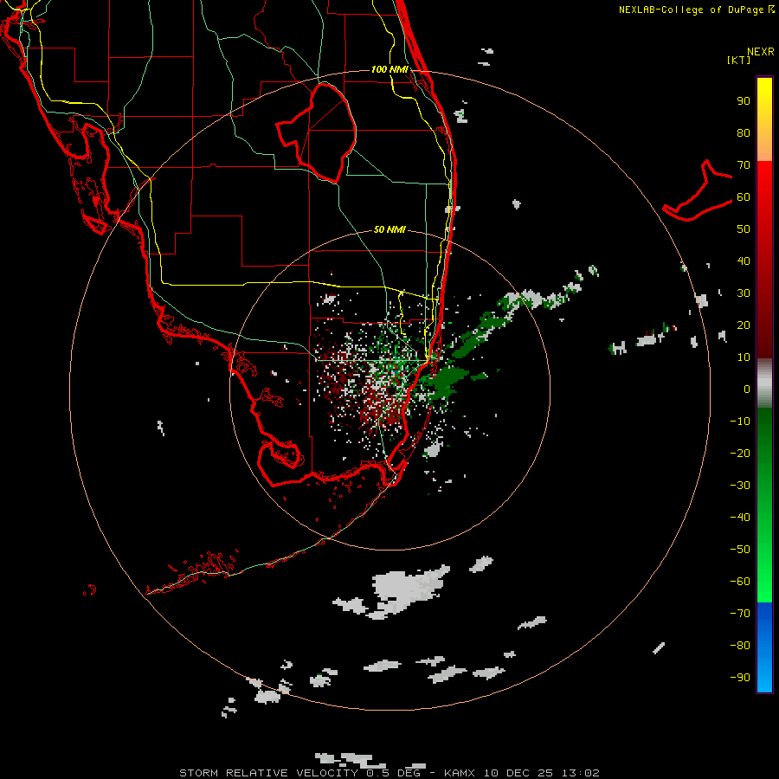This screenshot has height=779, width=779.
Task: Click the -90 value on velocity scale
Action: click(x=740, y=677)
